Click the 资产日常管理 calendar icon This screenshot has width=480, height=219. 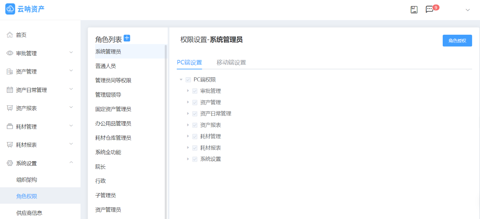10,90
